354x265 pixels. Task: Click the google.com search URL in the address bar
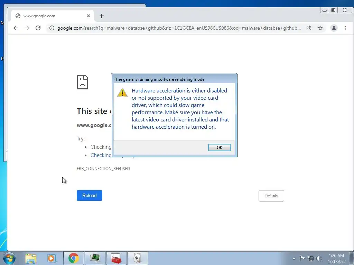point(179,28)
